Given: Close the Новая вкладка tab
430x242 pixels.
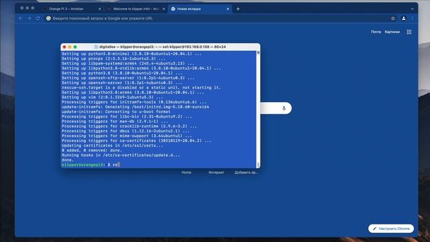Looking at the screenshot, I should pos(228,9).
